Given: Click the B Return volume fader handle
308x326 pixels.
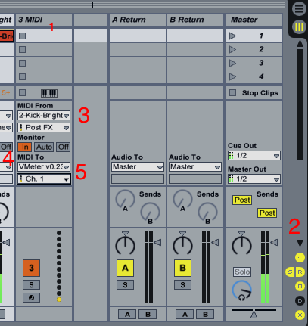Looking at the screenshot, I should tap(216, 243).
